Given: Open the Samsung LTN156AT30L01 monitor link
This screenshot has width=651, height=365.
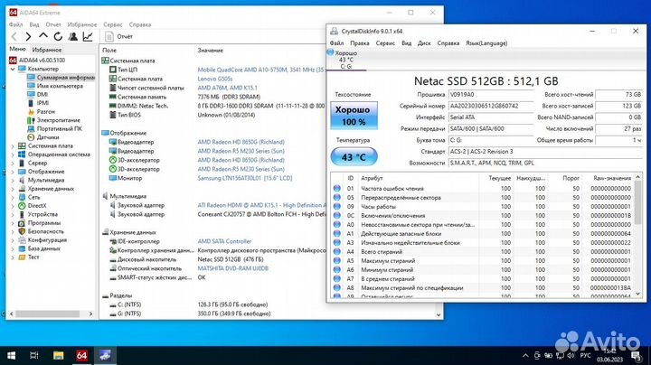Looking at the screenshot, I should coord(245,178).
